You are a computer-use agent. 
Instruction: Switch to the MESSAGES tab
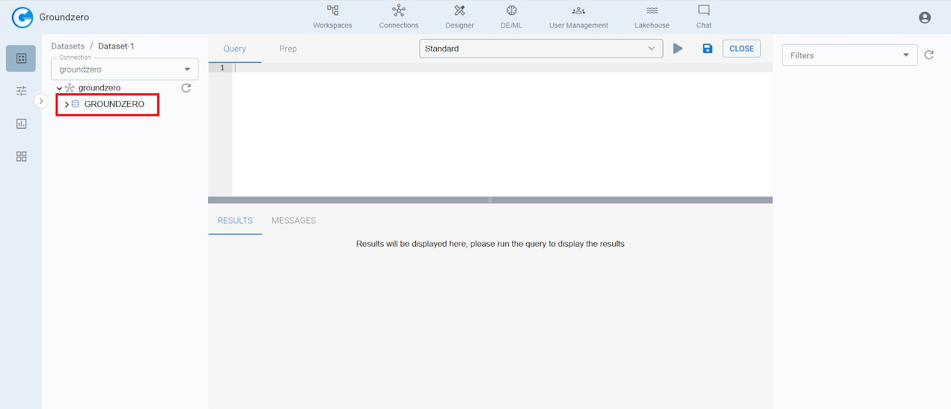tap(294, 221)
